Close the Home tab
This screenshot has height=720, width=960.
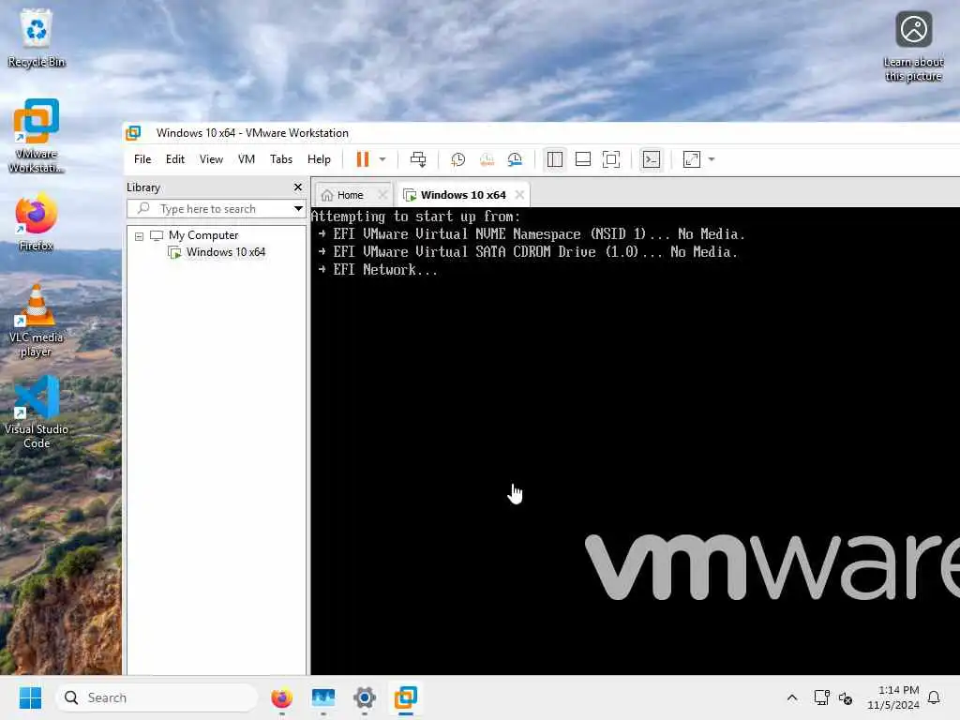pos(382,195)
